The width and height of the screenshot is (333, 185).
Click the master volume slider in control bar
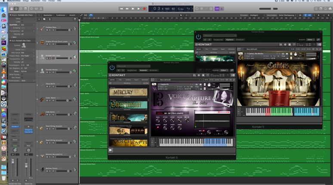(268, 9)
